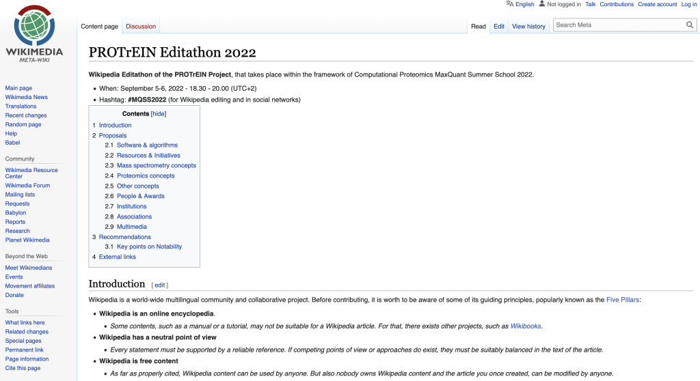
Task: Jump to Proposals section in Contents
Action: coord(113,135)
